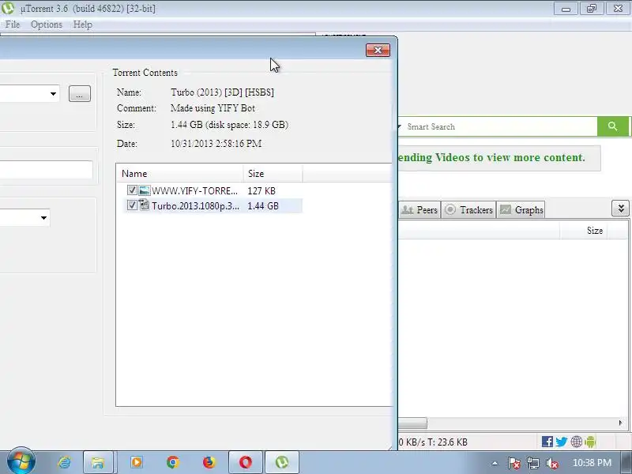Click the image file icon beside WWW.YIFY-TORRE...
Viewport: 632px width, 474px height.
[145, 190]
